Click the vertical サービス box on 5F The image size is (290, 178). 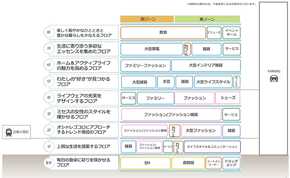pyautogui.click(x=237, y=82)
